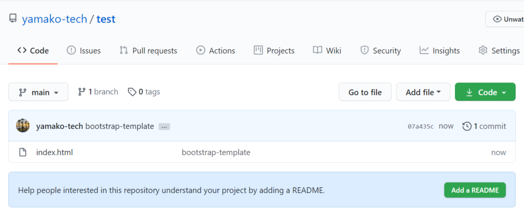524x215 pixels.
Task: Open the main branch dropdown
Action: [x=38, y=92]
